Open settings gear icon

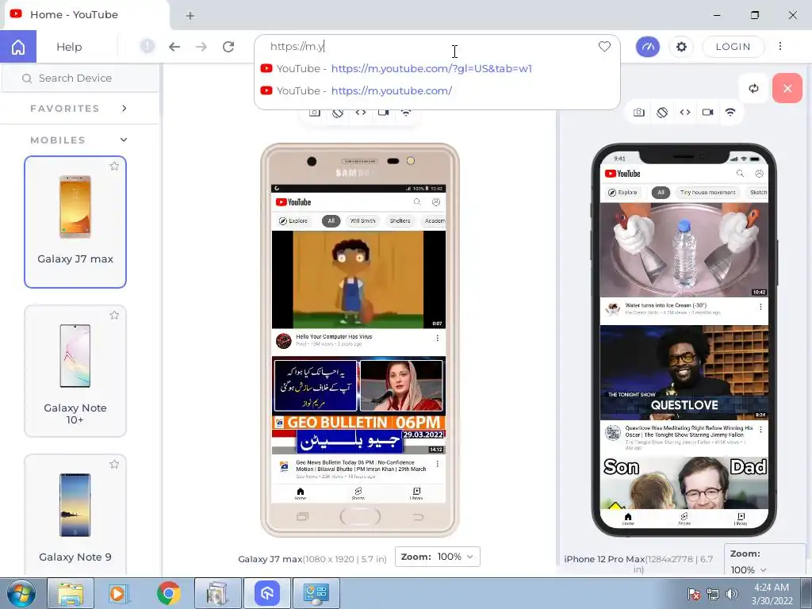click(681, 47)
